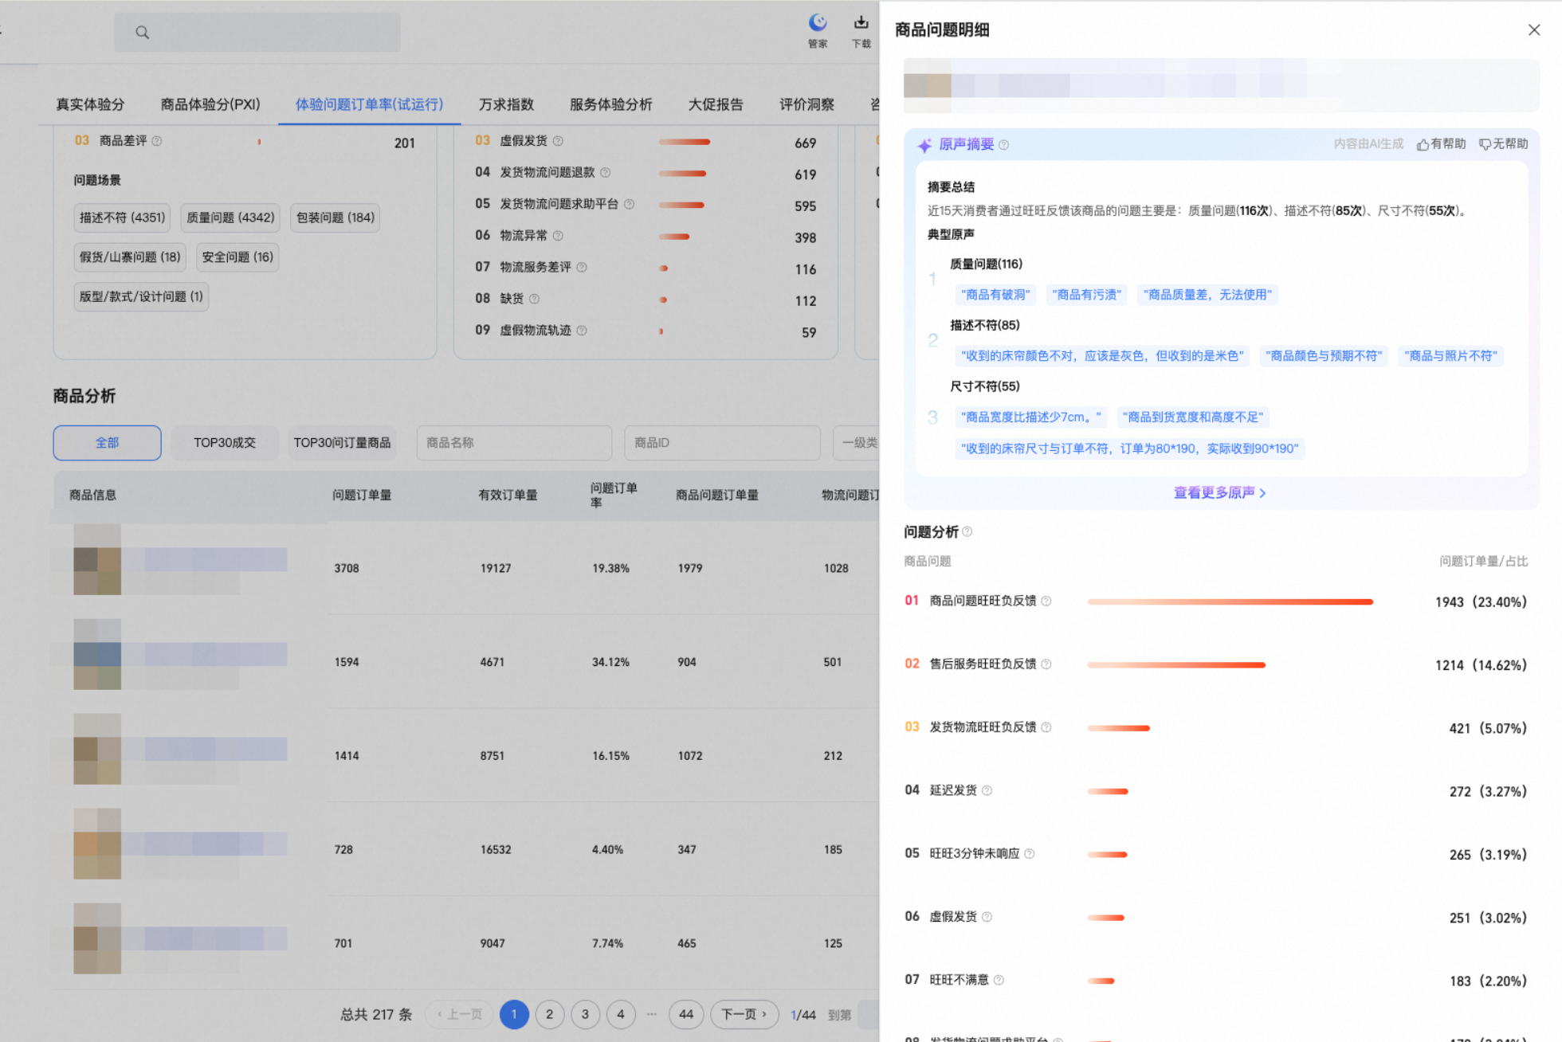
Task: Filter by TOP30成交
Action: (x=225, y=443)
